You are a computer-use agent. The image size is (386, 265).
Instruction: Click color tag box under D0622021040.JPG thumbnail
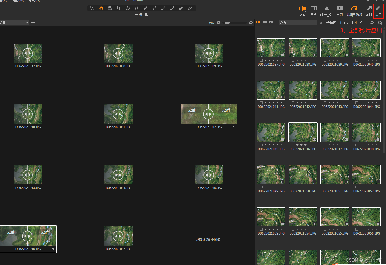click(357, 60)
